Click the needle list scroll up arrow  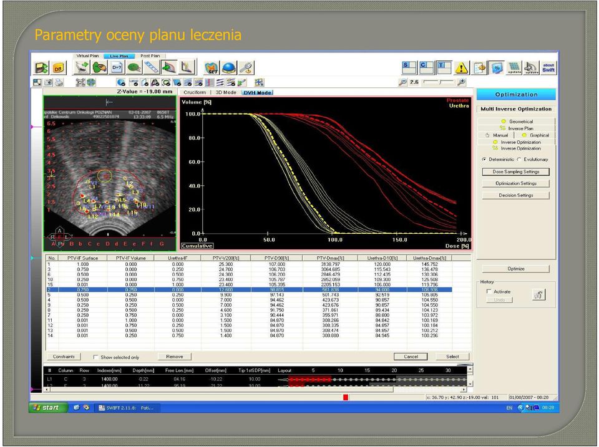pyautogui.click(x=470, y=369)
